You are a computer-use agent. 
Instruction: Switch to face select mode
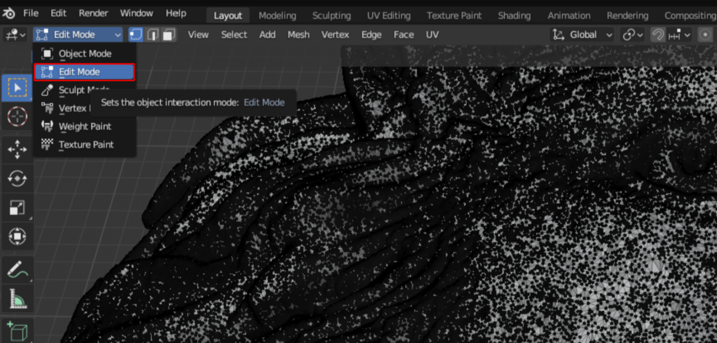(x=169, y=34)
